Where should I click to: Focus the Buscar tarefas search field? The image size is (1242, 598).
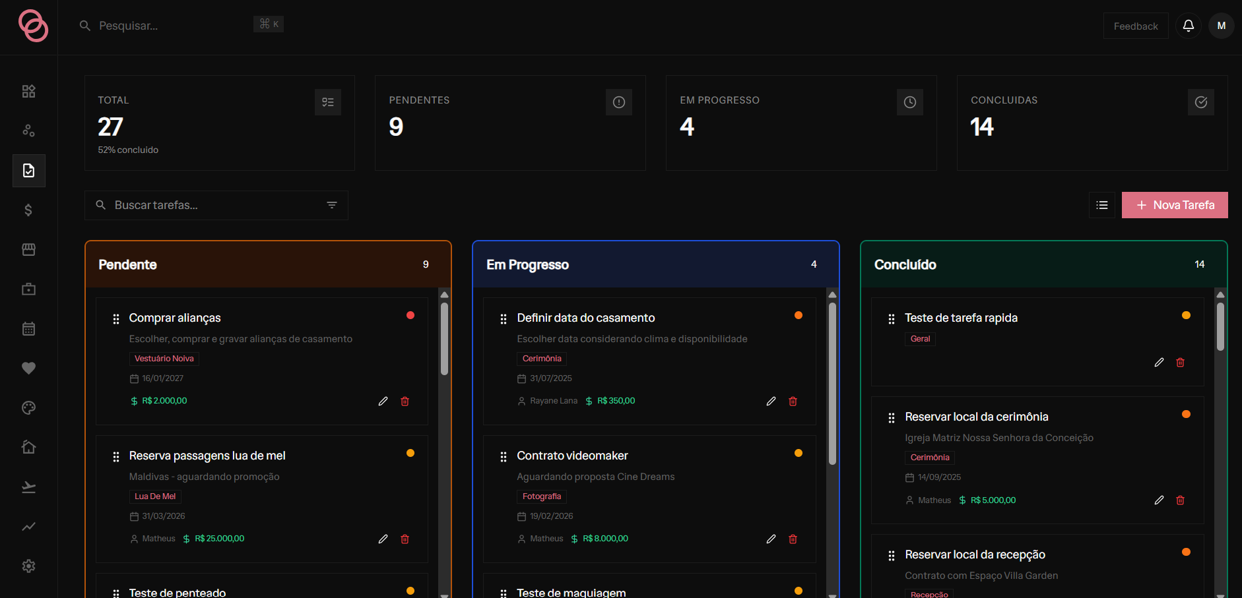[x=216, y=205]
